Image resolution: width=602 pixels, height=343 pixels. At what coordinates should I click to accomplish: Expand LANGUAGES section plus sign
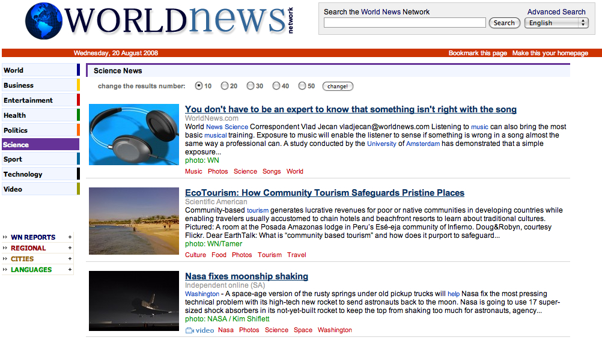(70, 269)
